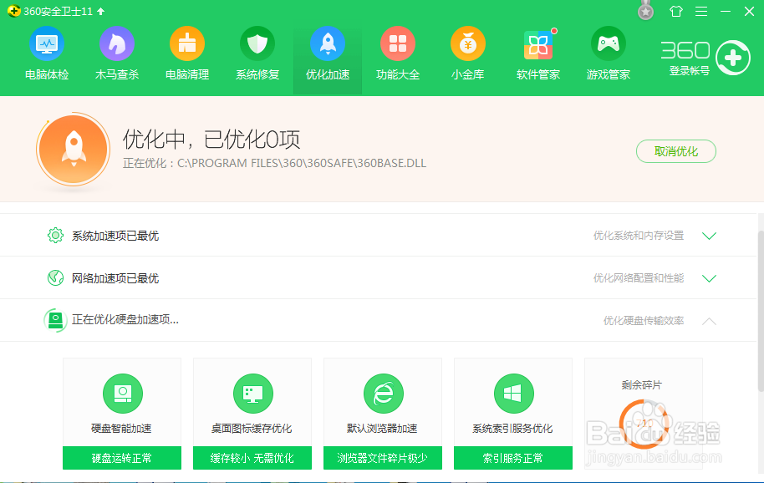Click the large orange rocket icon
The image size is (764, 483).
pyautogui.click(x=74, y=150)
